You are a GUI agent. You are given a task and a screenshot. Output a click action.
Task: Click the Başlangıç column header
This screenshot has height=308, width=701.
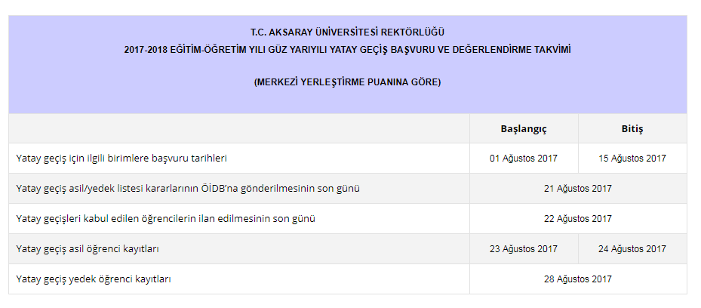(x=524, y=129)
